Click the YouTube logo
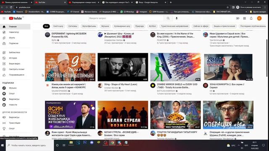 [x=16, y=18]
